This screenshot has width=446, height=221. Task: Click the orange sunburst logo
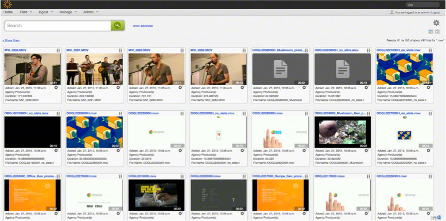[x=8, y=4]
